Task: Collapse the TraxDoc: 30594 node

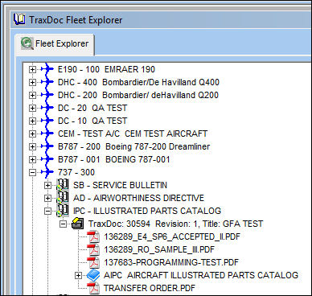Action: click(x=64, y=224)
